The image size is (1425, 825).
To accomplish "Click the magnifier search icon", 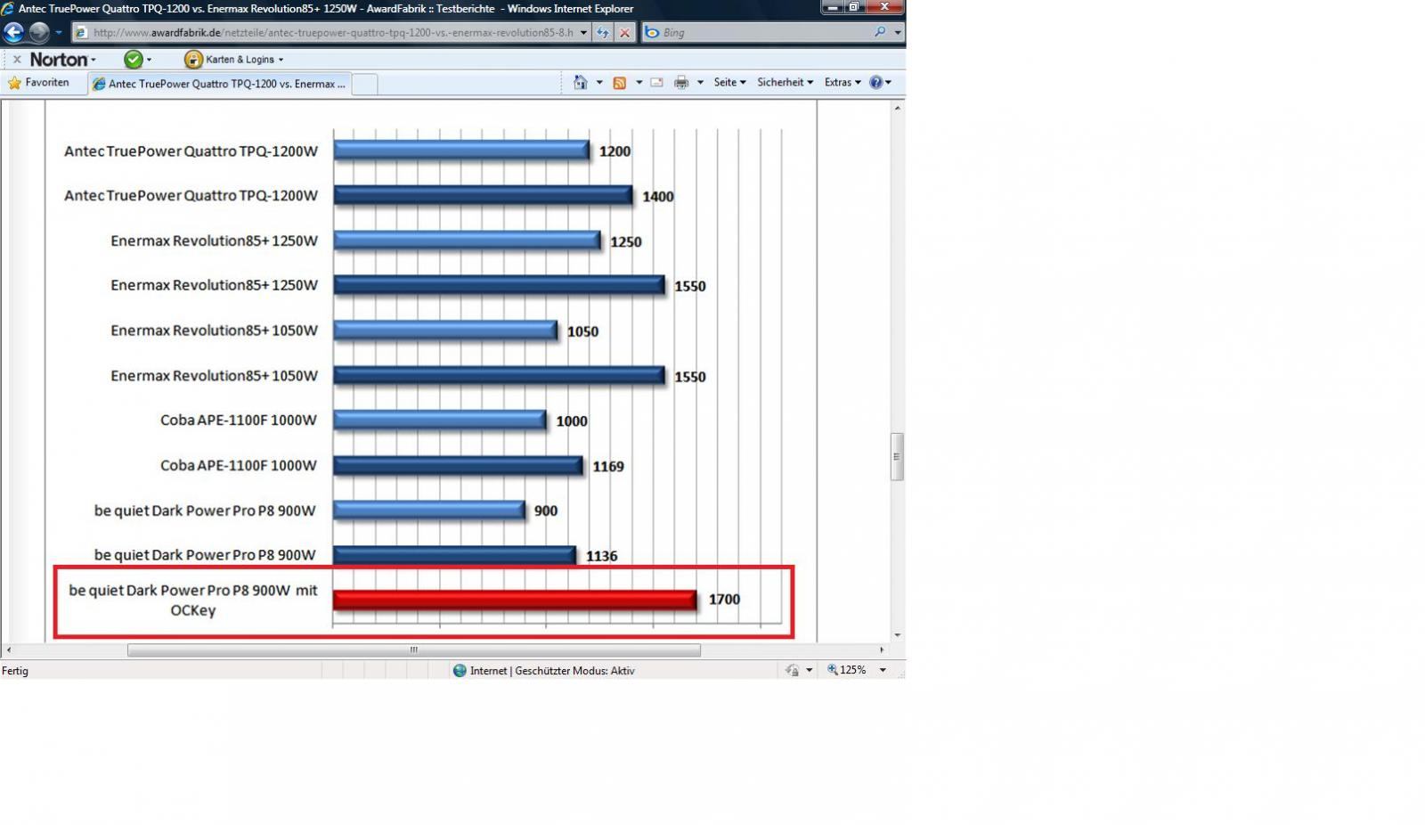I will tap(880, 32).
